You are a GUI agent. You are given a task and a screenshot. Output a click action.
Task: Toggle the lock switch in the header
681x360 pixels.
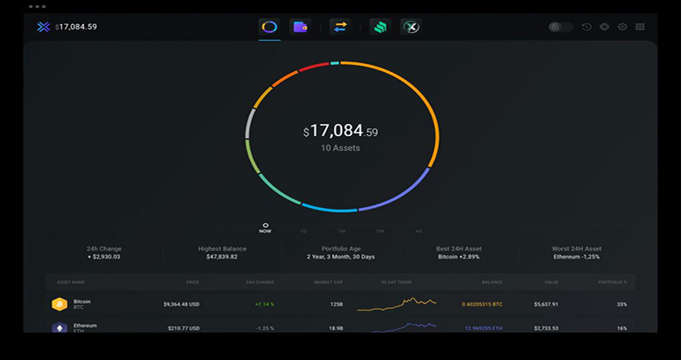tap(561, 27)
